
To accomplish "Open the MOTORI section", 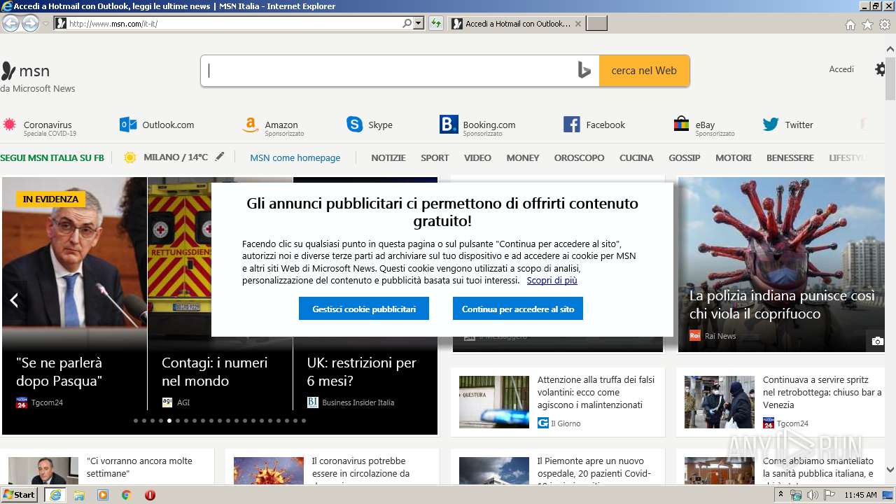I will pyautogui.click(x=734, y=157).
